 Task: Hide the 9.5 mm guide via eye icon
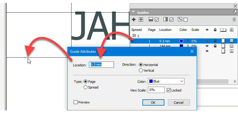point(207,41)
